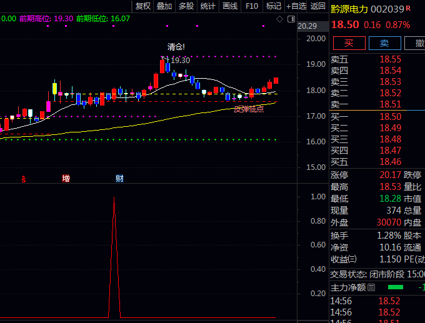Select 买一 price 18.50
This screenshot has height=323, width=425.
(x=390, y=117)
